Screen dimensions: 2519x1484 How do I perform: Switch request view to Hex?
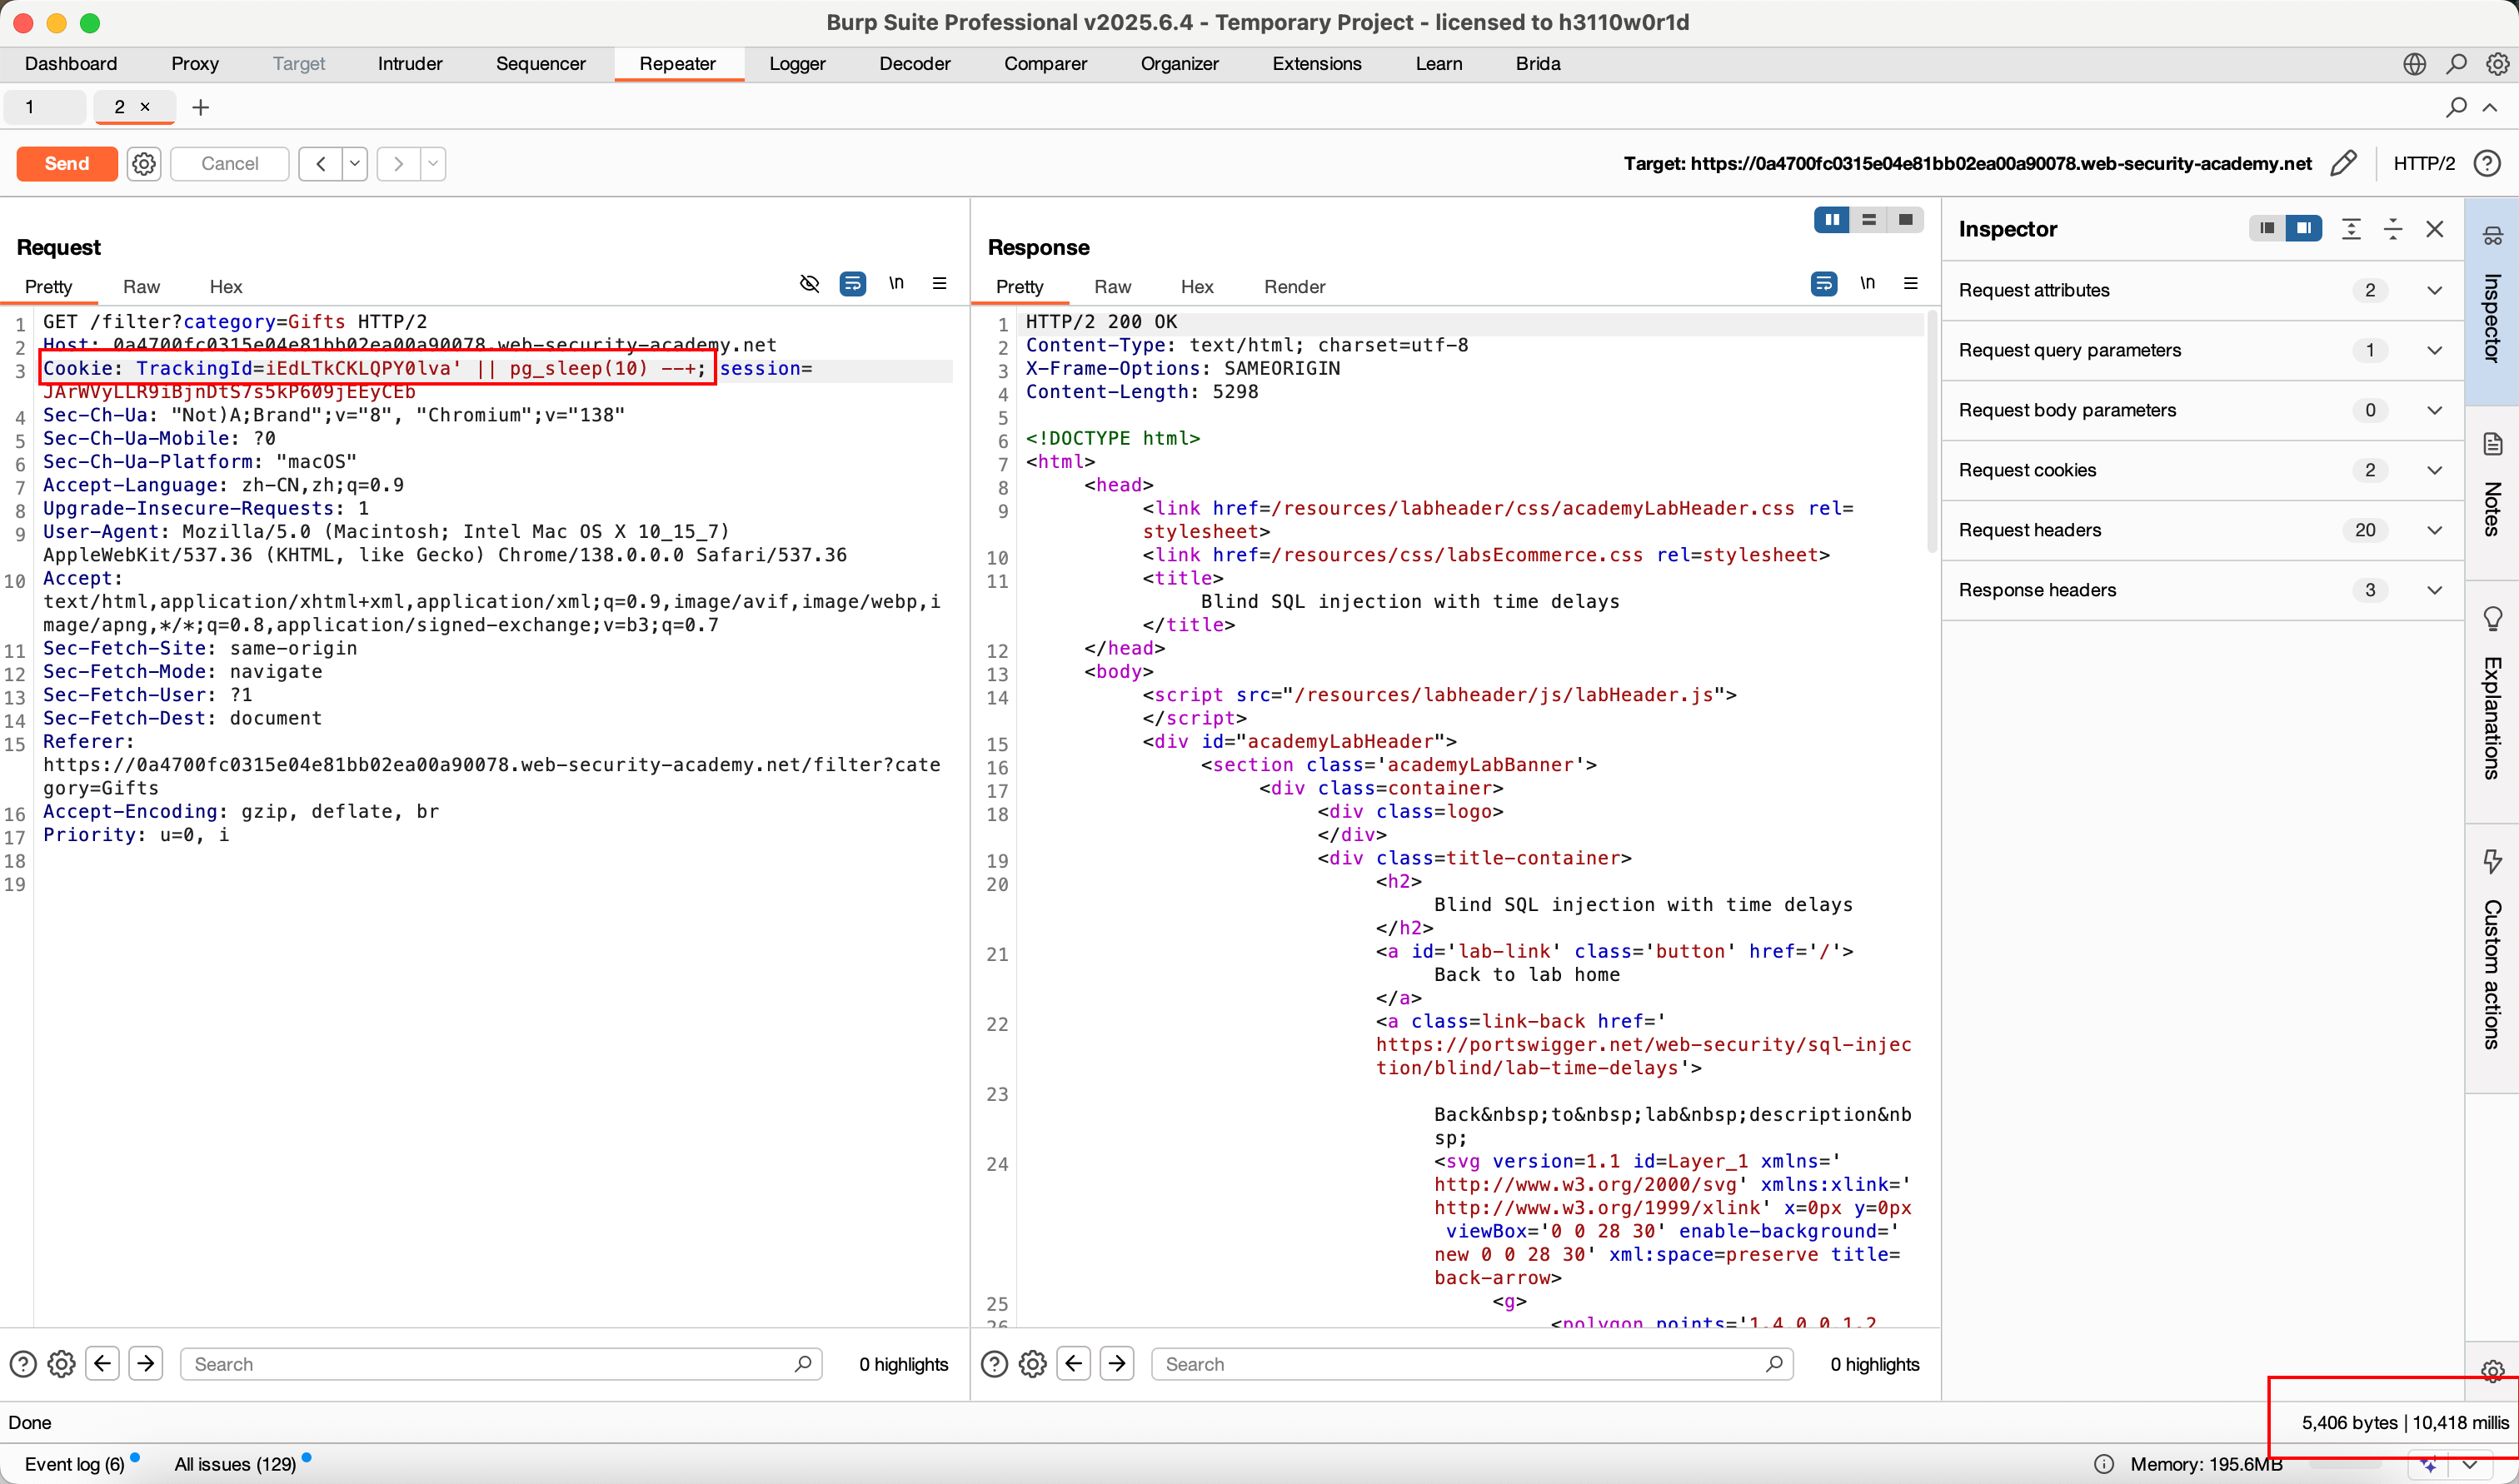coord(226,287)
